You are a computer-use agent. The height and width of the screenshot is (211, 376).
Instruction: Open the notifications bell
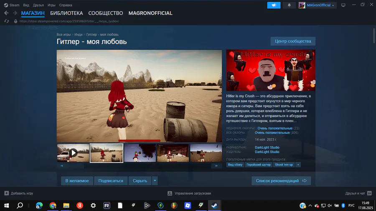[289, 5]
